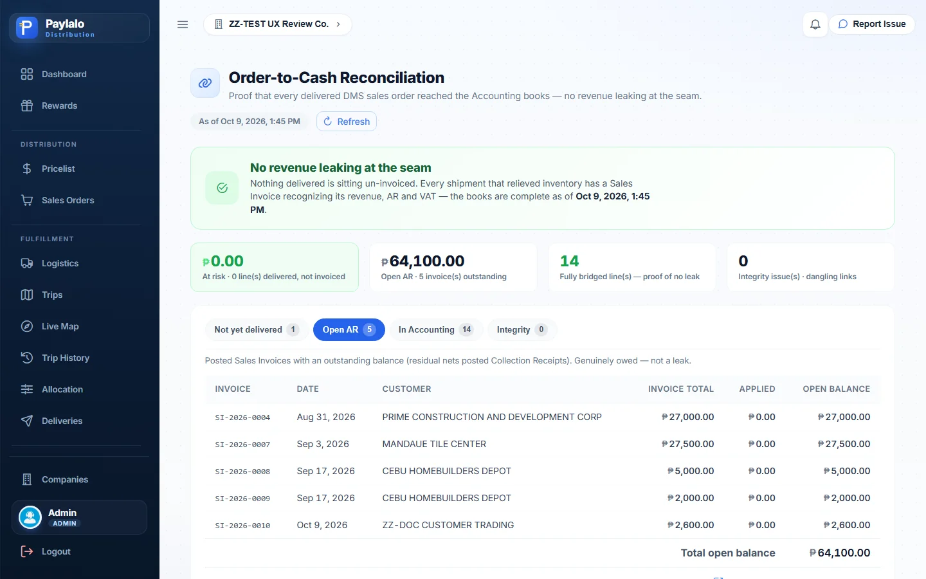Image resolution: width=926 pixels, height=579 pixels.
Task: Click the Companies building icon
Action: click(x=27, y=479)
